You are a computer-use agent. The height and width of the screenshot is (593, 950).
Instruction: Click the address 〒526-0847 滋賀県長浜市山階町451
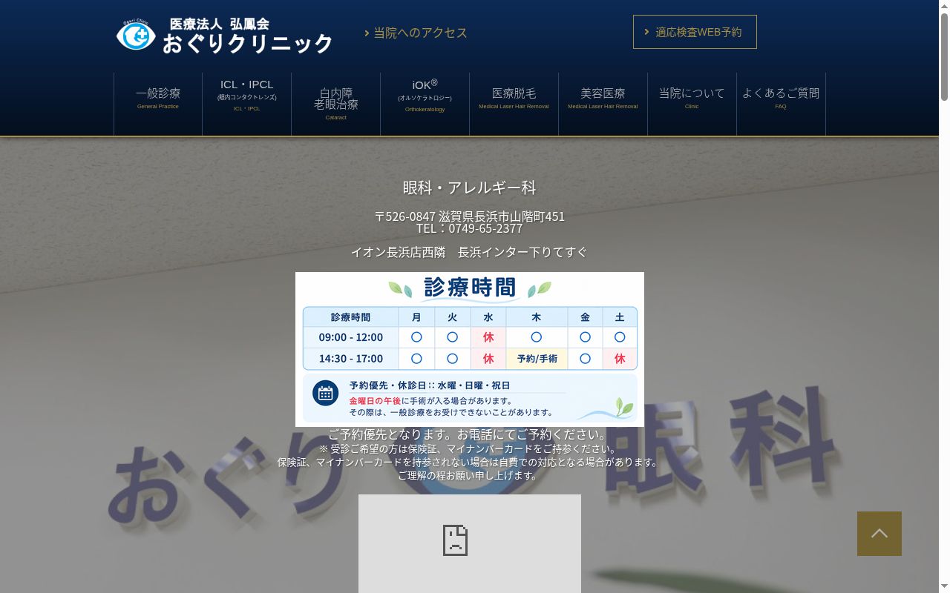470,216
